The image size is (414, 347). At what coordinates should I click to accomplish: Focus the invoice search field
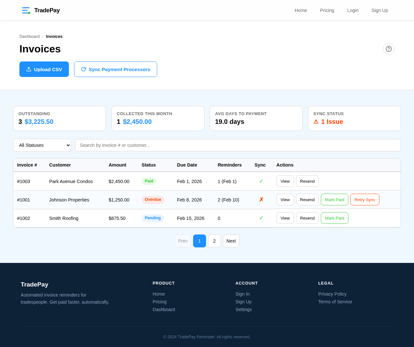(x=238, y=145)
